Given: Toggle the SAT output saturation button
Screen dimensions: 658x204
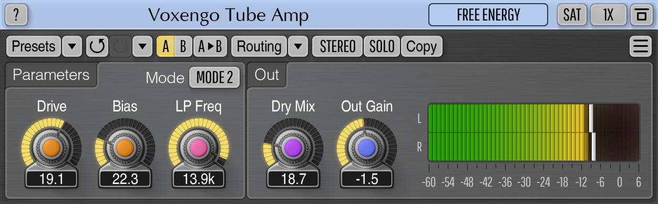Looking at the screenshot, I should pyautogui.click(x=572, y=15).
